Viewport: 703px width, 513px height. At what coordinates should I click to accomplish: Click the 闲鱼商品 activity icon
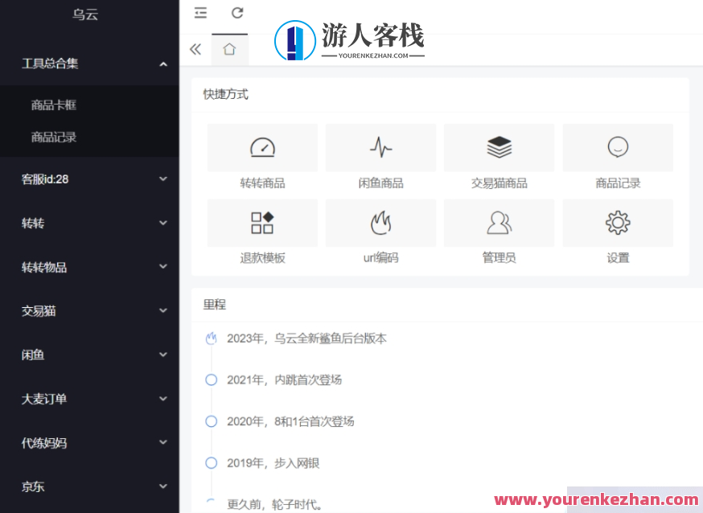click(x=380, y=147)
